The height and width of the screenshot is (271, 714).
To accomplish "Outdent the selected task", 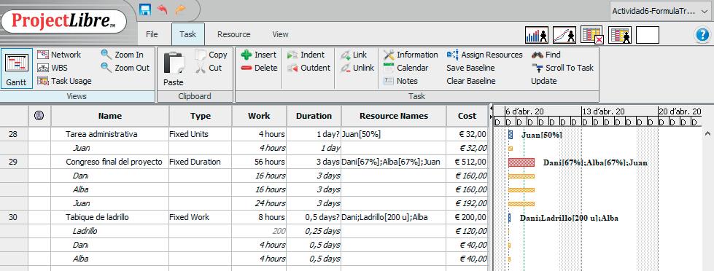I will click(309, 68).
